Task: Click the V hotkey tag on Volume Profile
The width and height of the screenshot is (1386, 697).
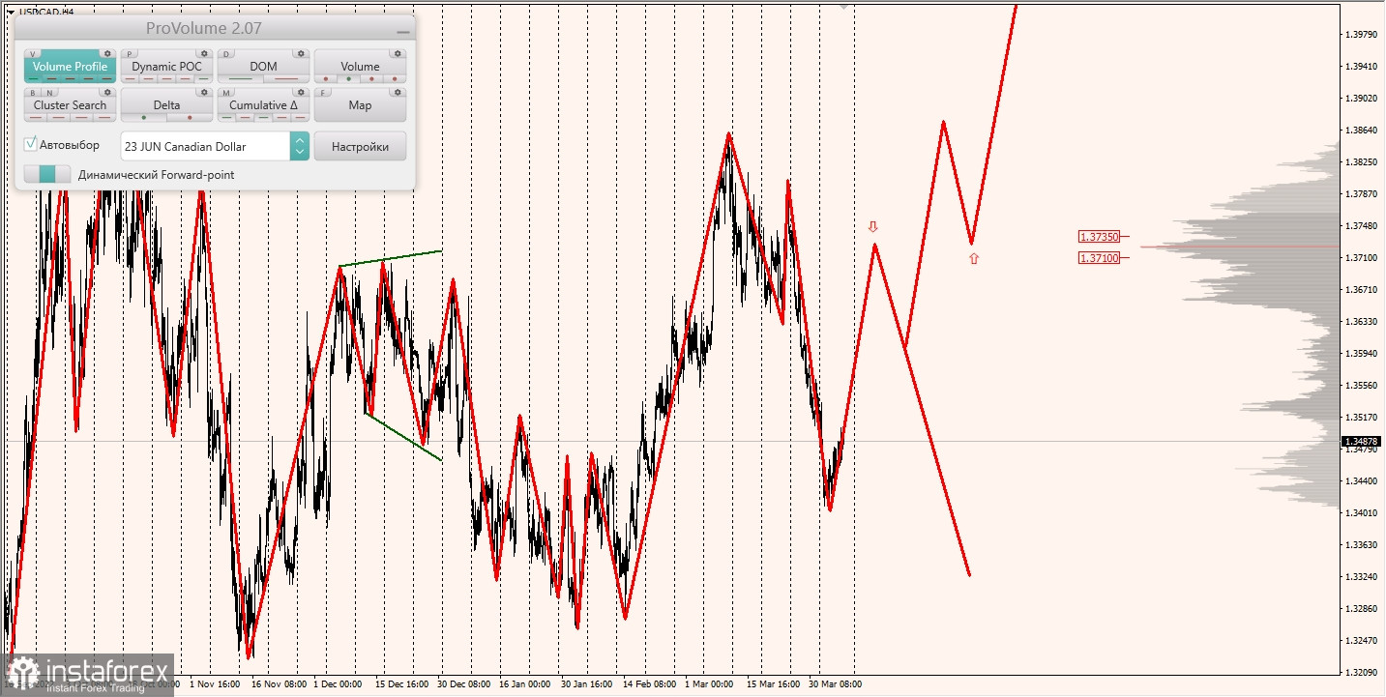Action: point(33,54)
